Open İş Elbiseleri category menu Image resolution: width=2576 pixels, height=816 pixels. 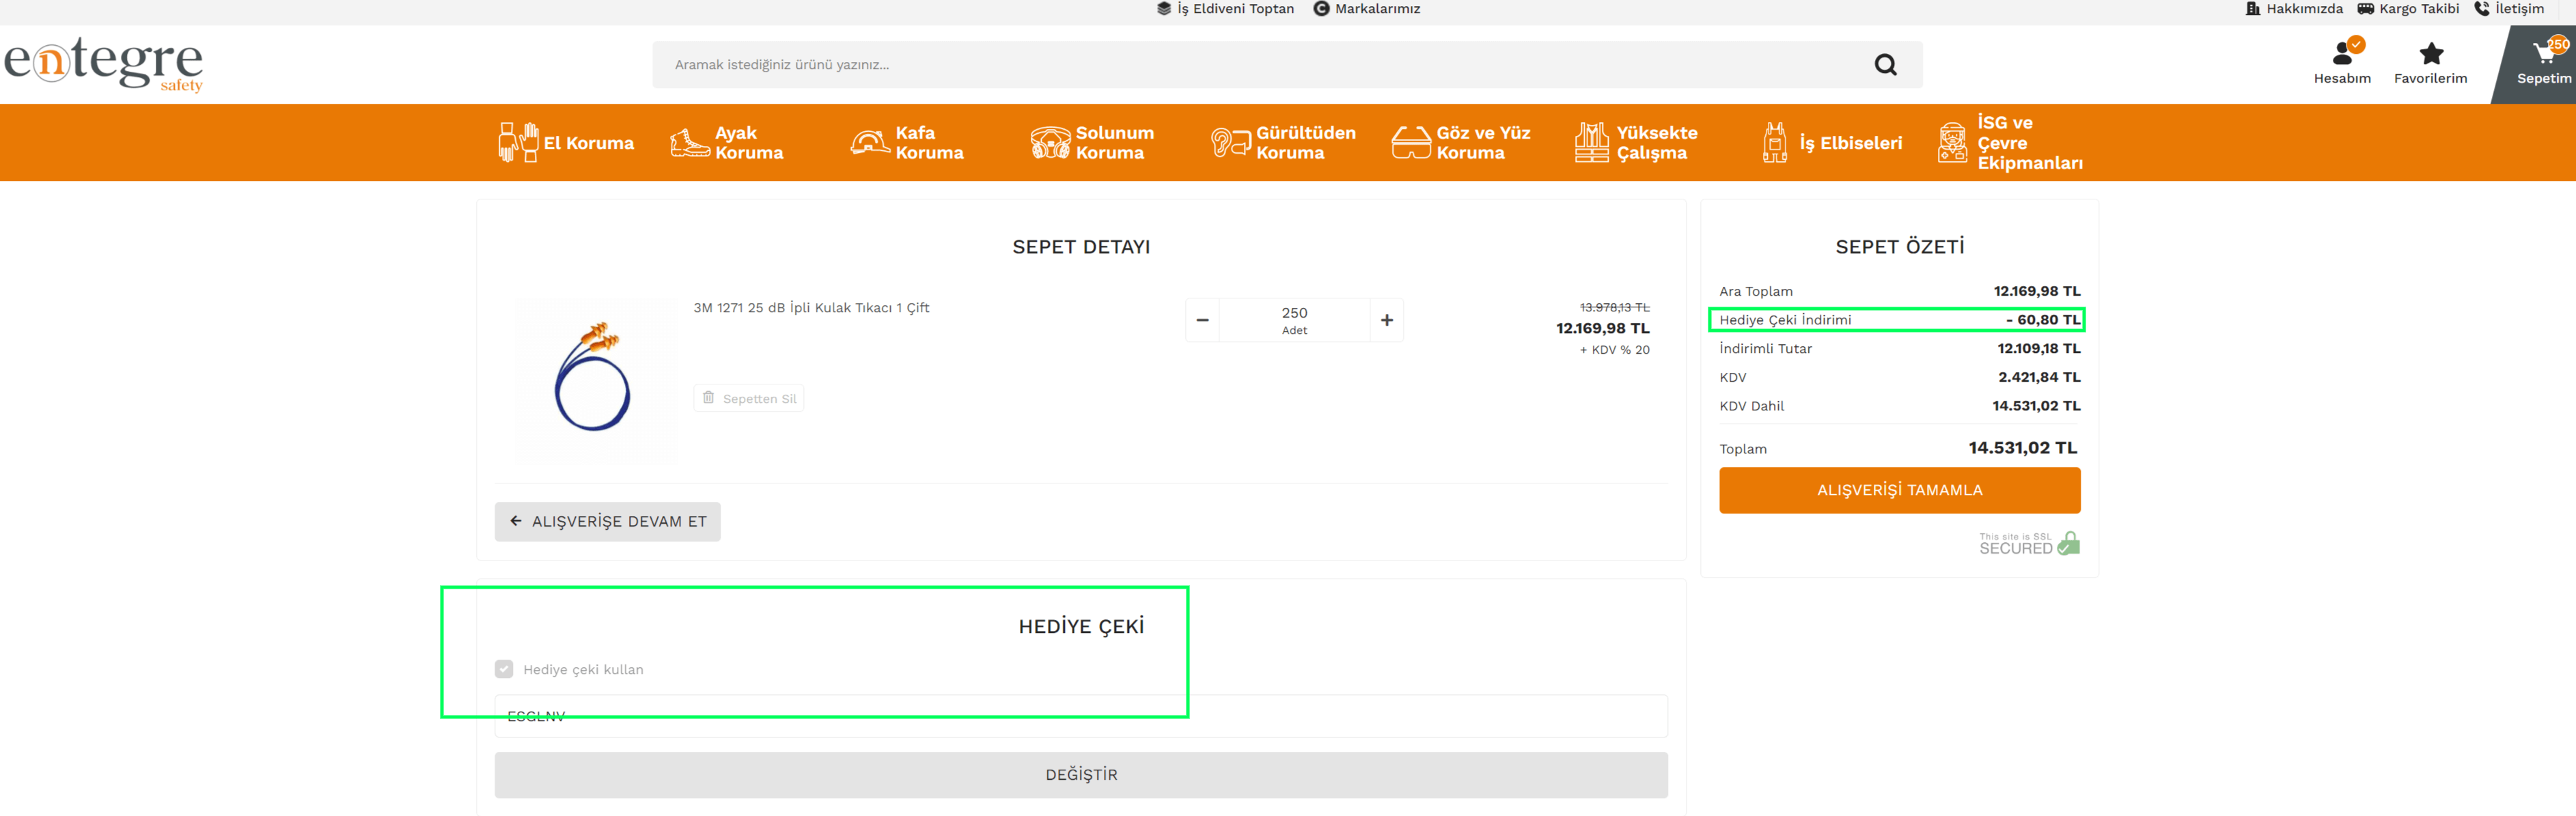1832,143
